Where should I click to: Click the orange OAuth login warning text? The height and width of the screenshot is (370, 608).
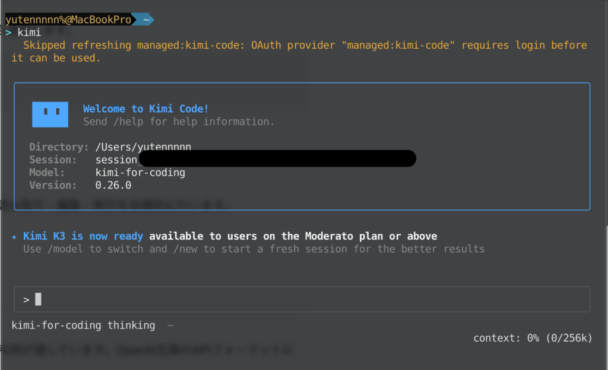click(299, 52)
